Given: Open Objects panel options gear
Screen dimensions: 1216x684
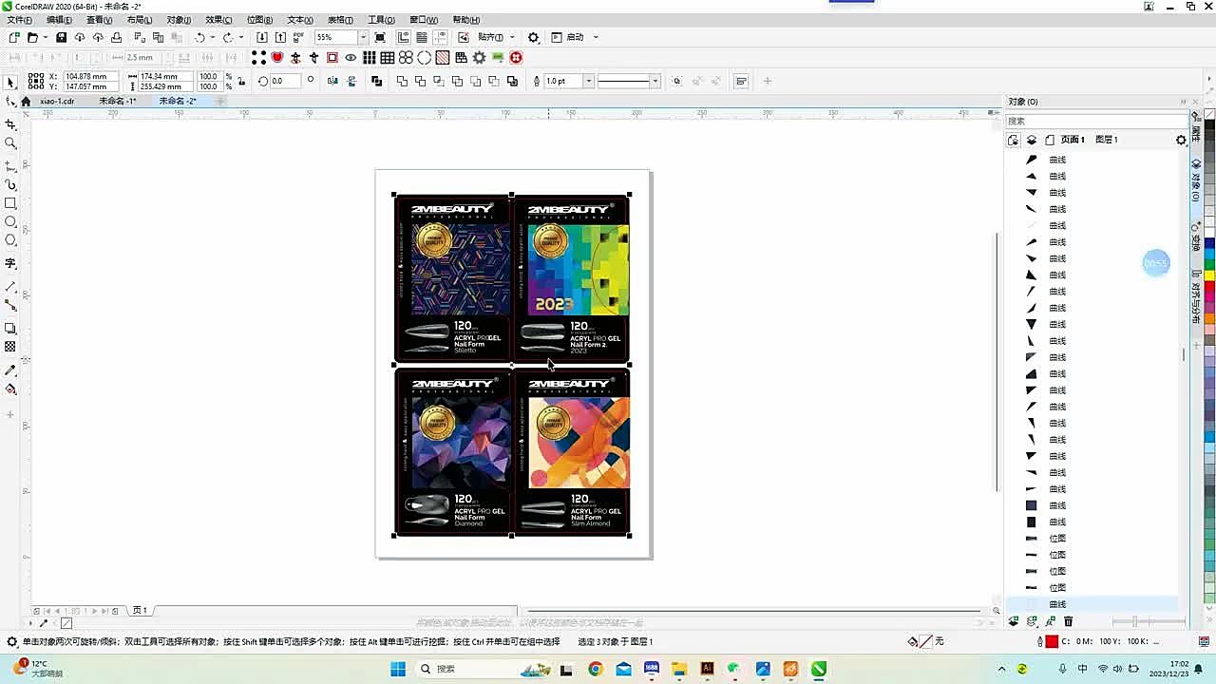Looking at the screenshot, I should coord(1181,140).
